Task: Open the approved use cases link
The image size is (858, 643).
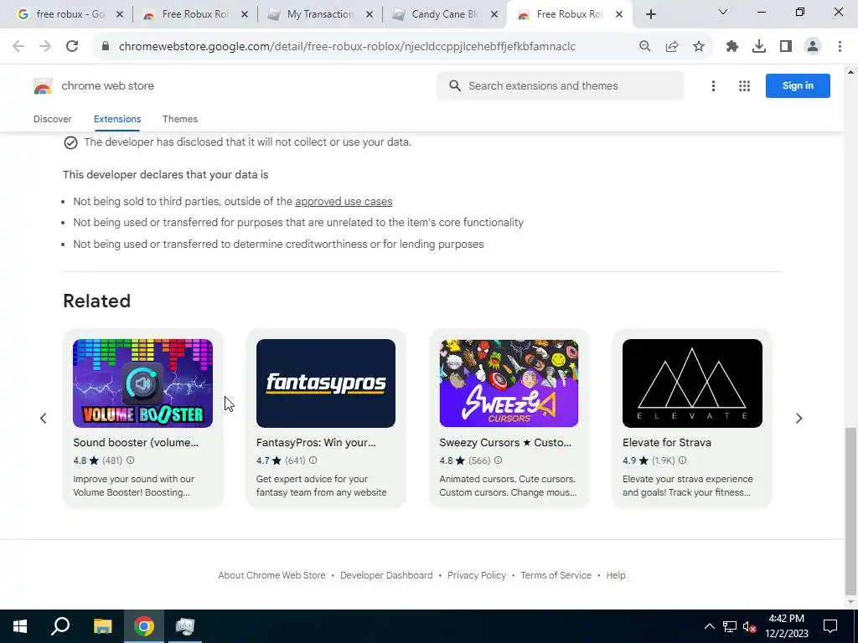Action: pos(344,201)
